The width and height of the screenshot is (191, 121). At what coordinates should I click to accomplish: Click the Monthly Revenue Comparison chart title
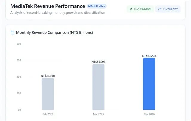[54, 33]
